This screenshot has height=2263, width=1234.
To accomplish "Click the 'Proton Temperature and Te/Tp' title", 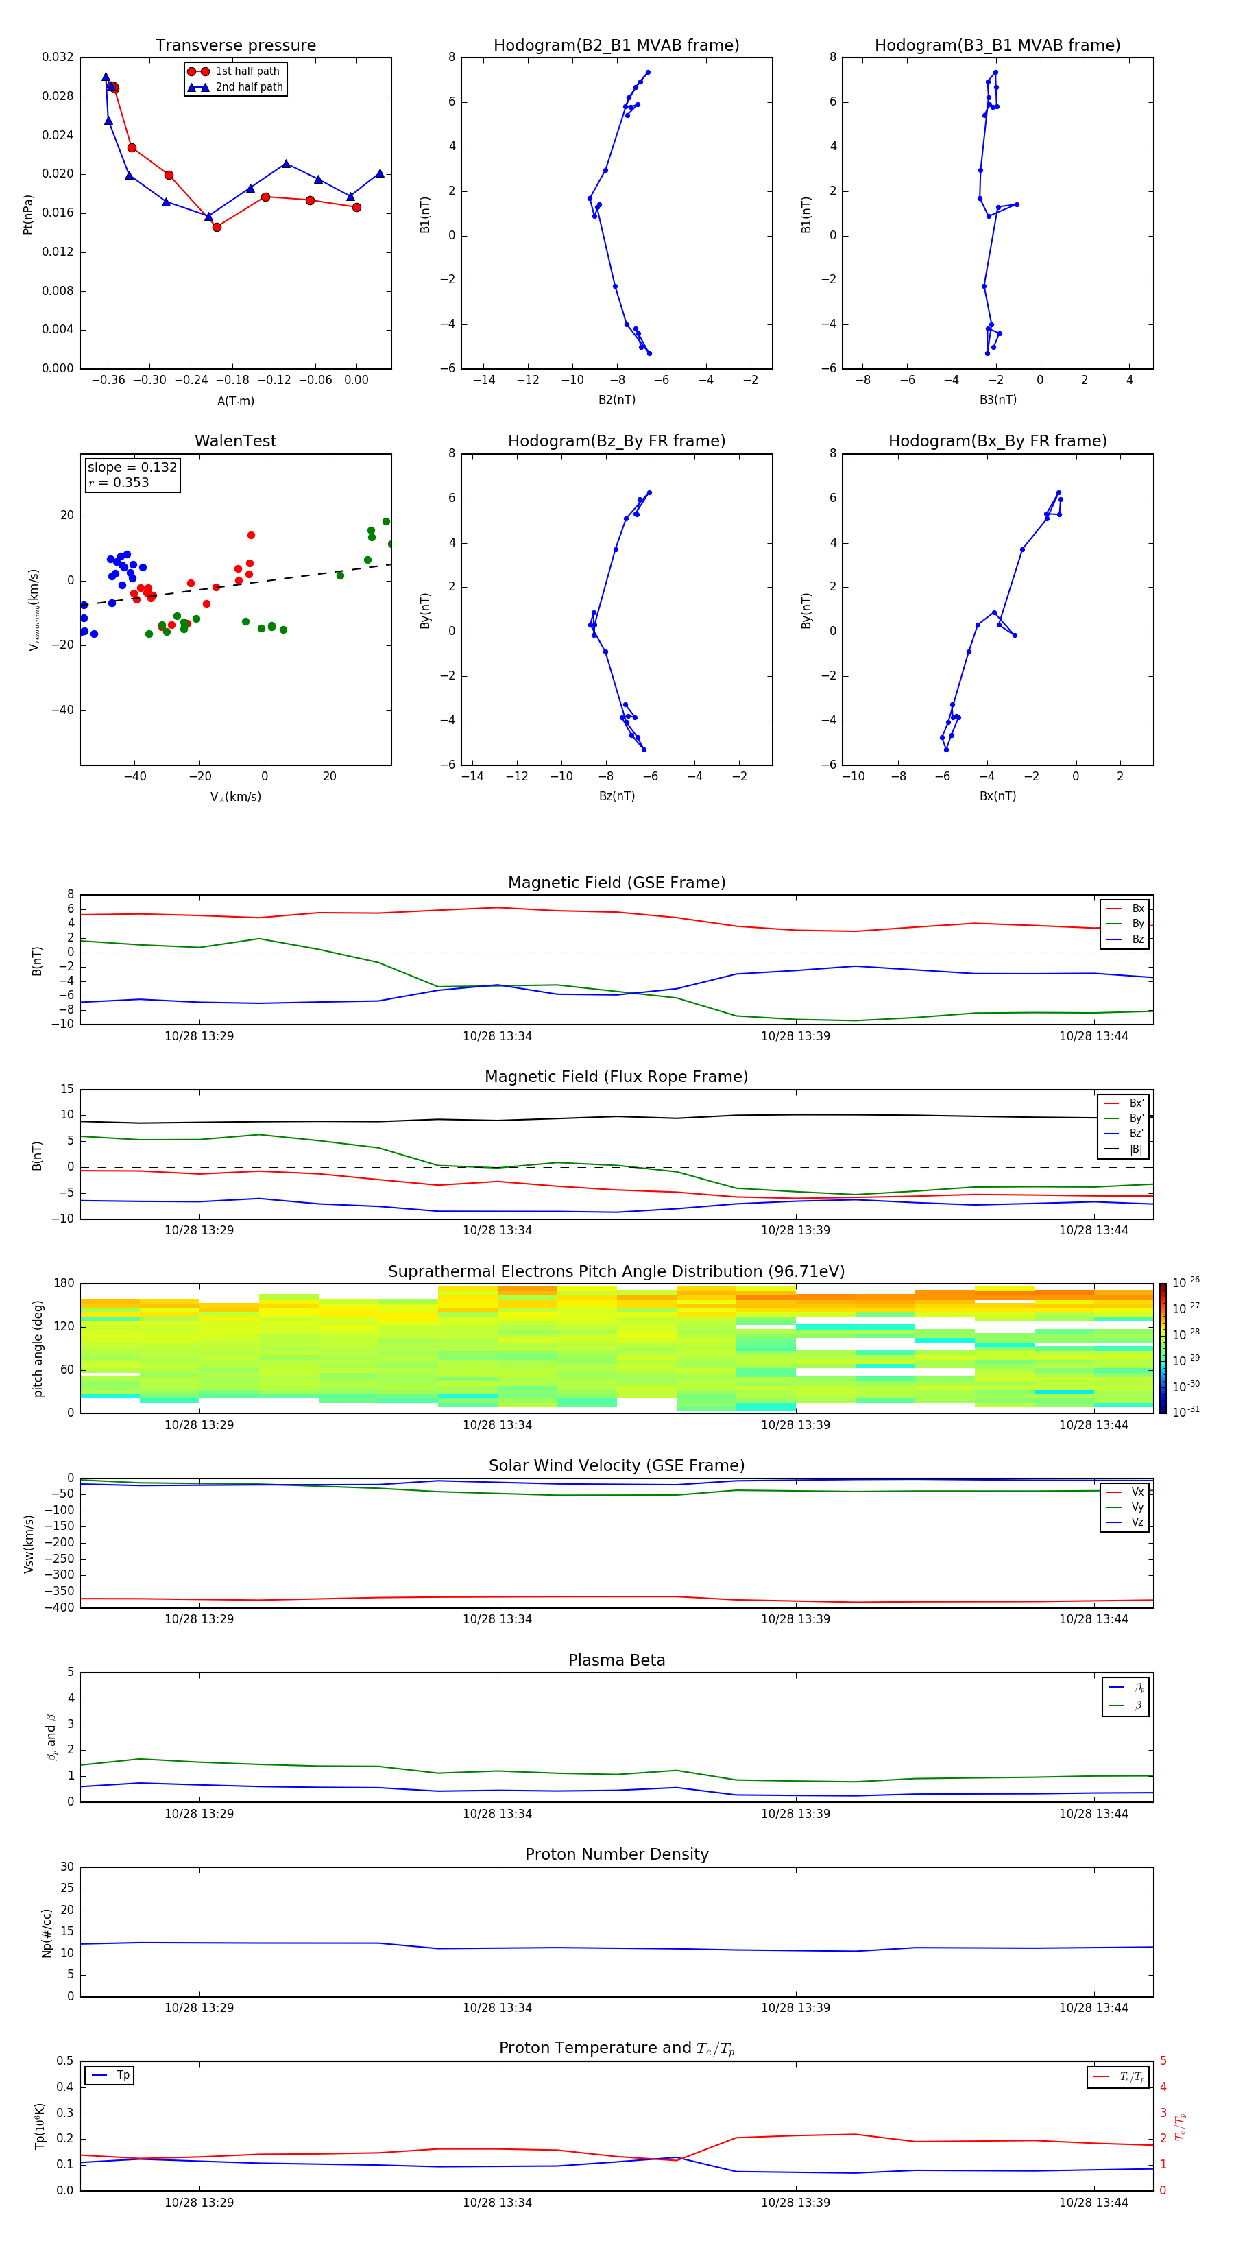I will click(x=616, y=2048).
